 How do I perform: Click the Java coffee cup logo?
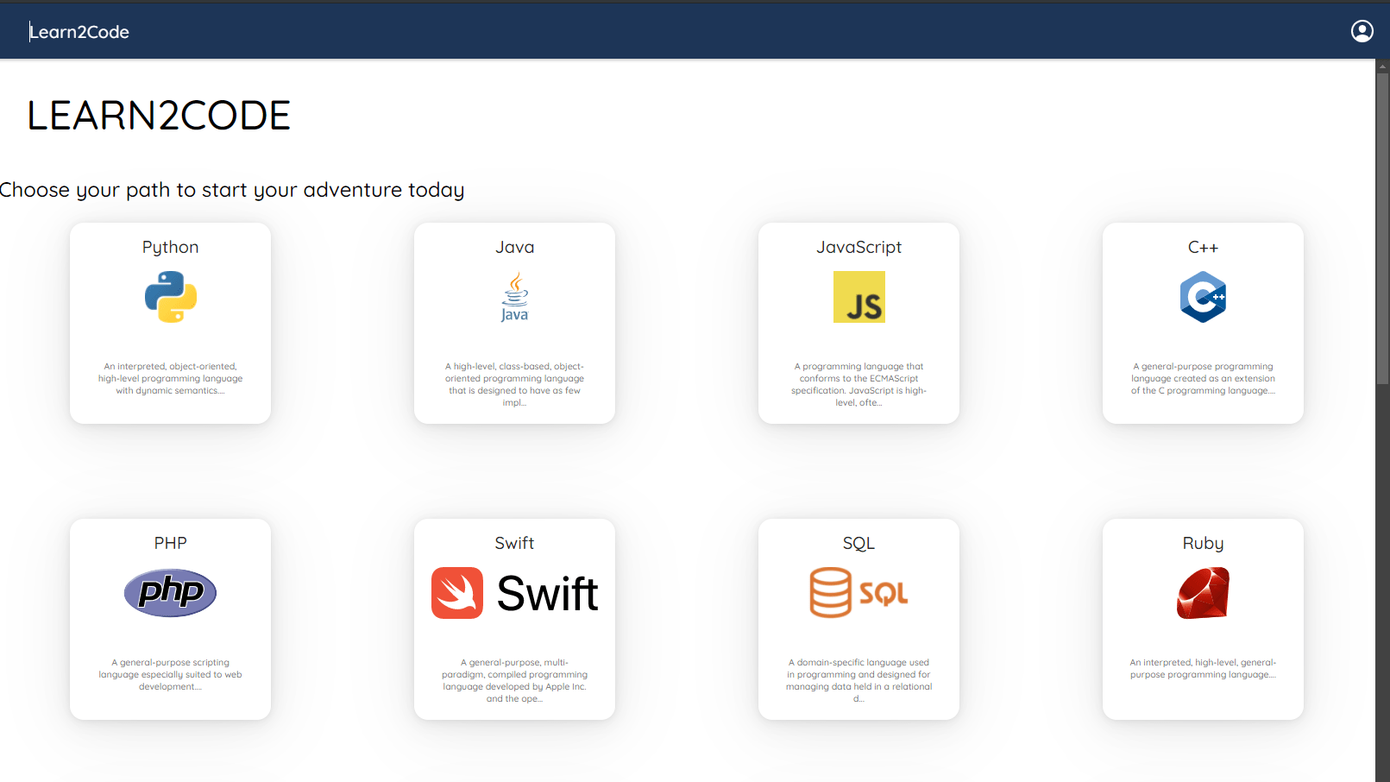(515, 297)
